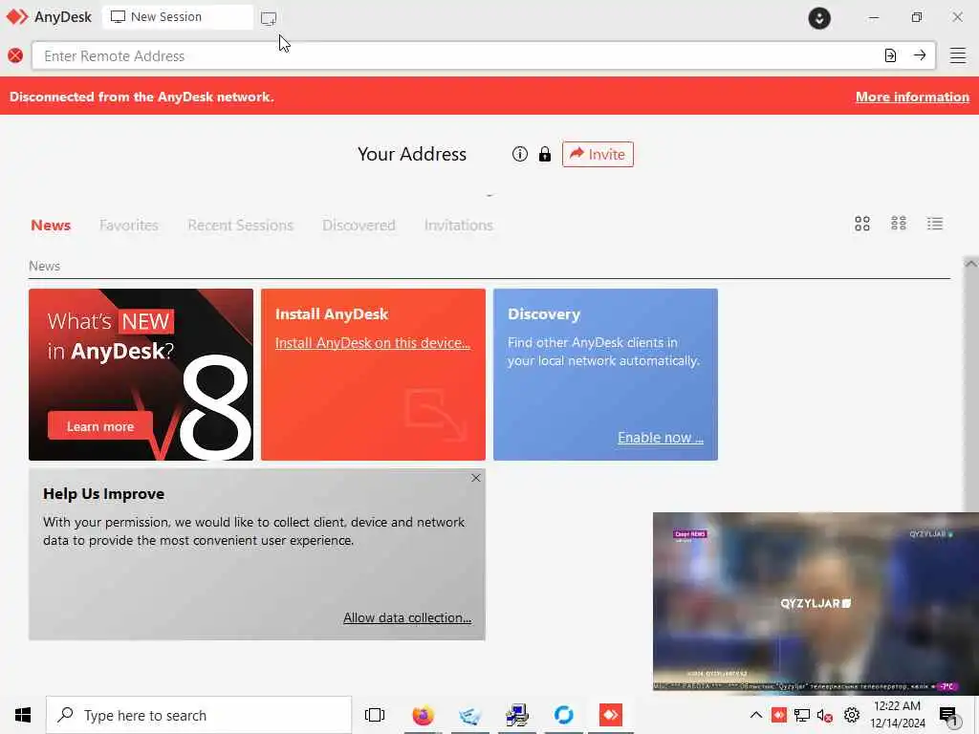Click scroll up arrow of news list
This screenshot has height=734, width=979.
click(970, 264)
